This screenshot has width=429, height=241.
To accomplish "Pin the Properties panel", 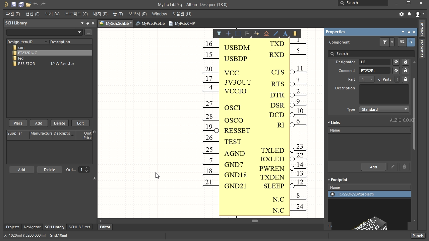I will (x=408, y=32).
